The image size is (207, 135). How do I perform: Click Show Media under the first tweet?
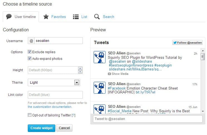click(118, 74)
